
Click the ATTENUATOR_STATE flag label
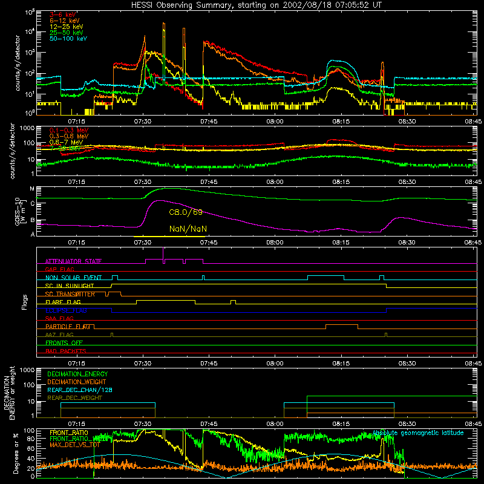(x=73, y=261)
